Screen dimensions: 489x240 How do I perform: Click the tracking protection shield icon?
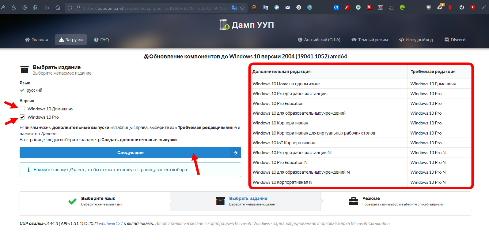click(x=70, y=8)
